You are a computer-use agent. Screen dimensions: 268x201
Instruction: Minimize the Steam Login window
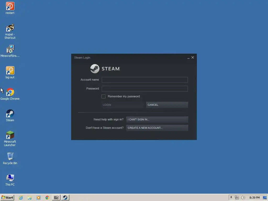[188, 58]
